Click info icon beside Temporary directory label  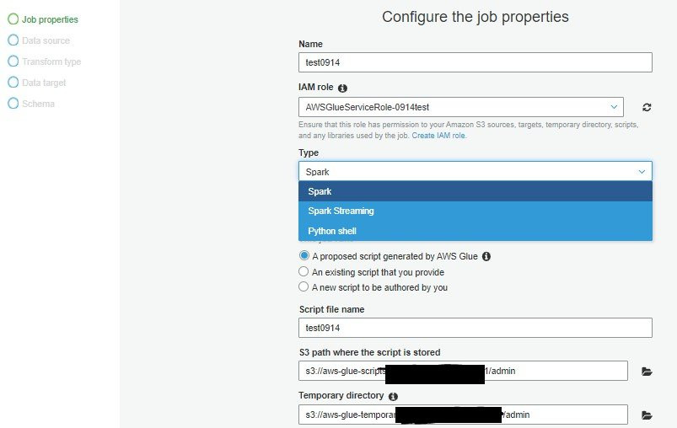pos(393,397)
